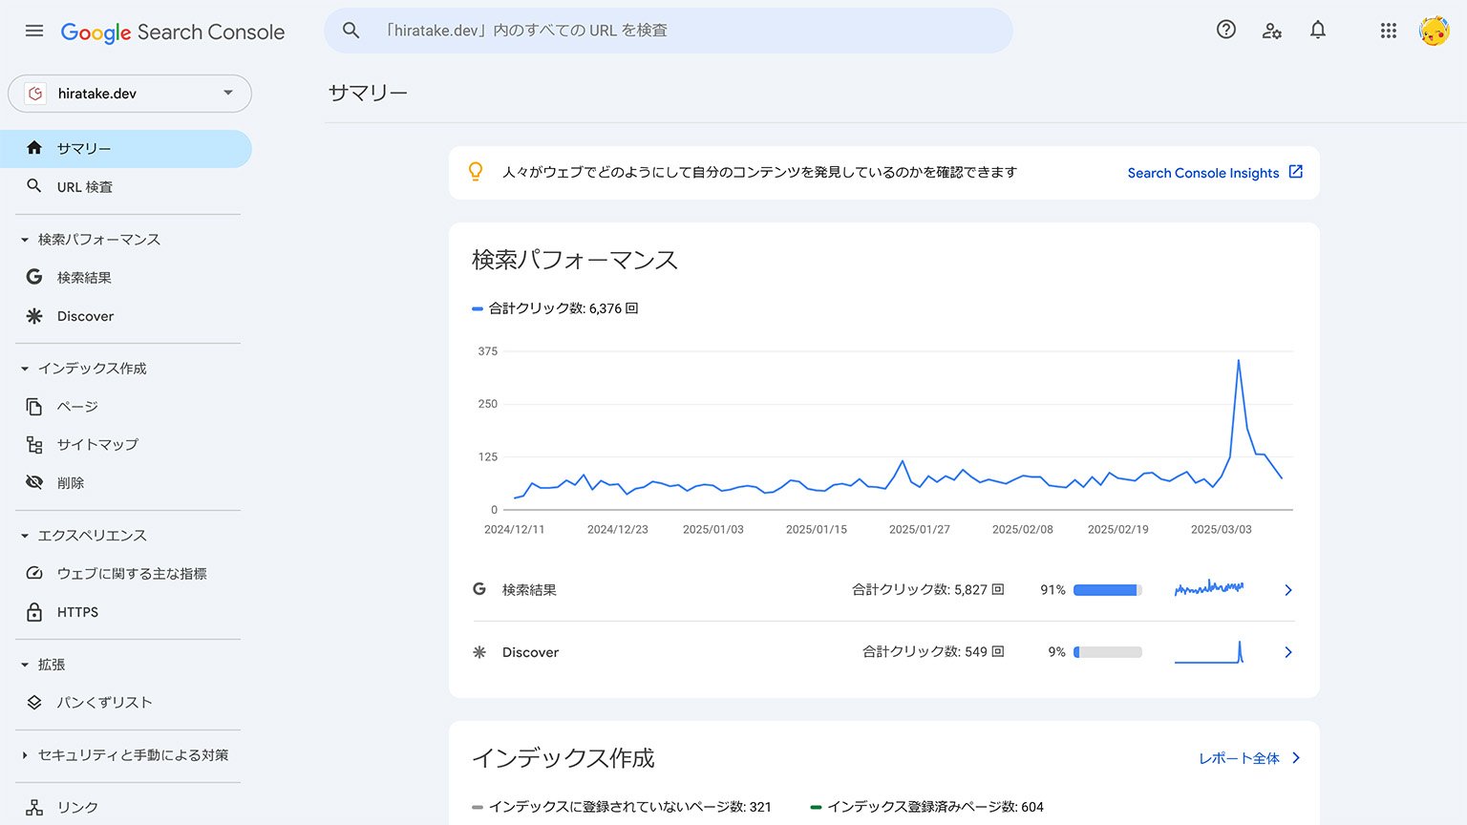The image size is (1467, 825).
Task: Open the HTTPS report
Action: pyautogui.click(x=126, y=612)
